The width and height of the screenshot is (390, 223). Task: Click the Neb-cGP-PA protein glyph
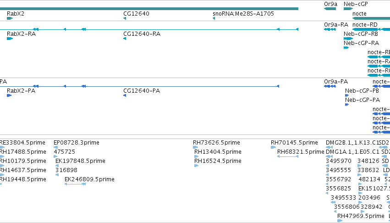pyautogui.click(x=347, y=105)
